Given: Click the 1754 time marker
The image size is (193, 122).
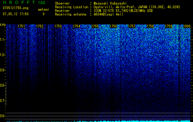Looking at the screenshot, I should pyautogui.click(x=77, y=26).
